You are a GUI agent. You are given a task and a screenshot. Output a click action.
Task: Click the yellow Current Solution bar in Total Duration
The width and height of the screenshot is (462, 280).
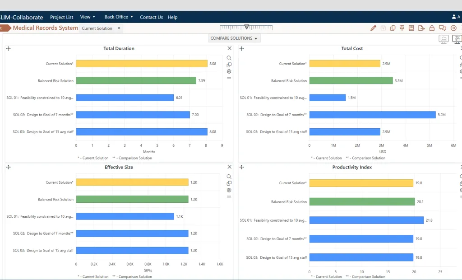[x=141, y=63]
